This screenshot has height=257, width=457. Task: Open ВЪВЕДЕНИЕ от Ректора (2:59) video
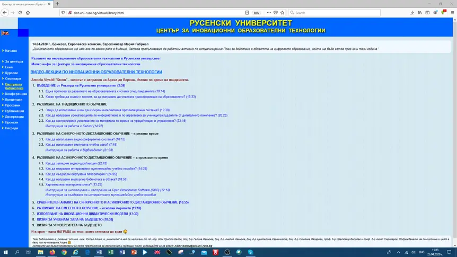point(81,86)
